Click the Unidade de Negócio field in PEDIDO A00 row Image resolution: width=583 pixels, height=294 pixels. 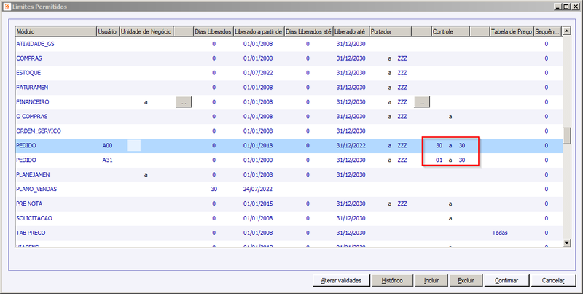[x=134, y=145]
